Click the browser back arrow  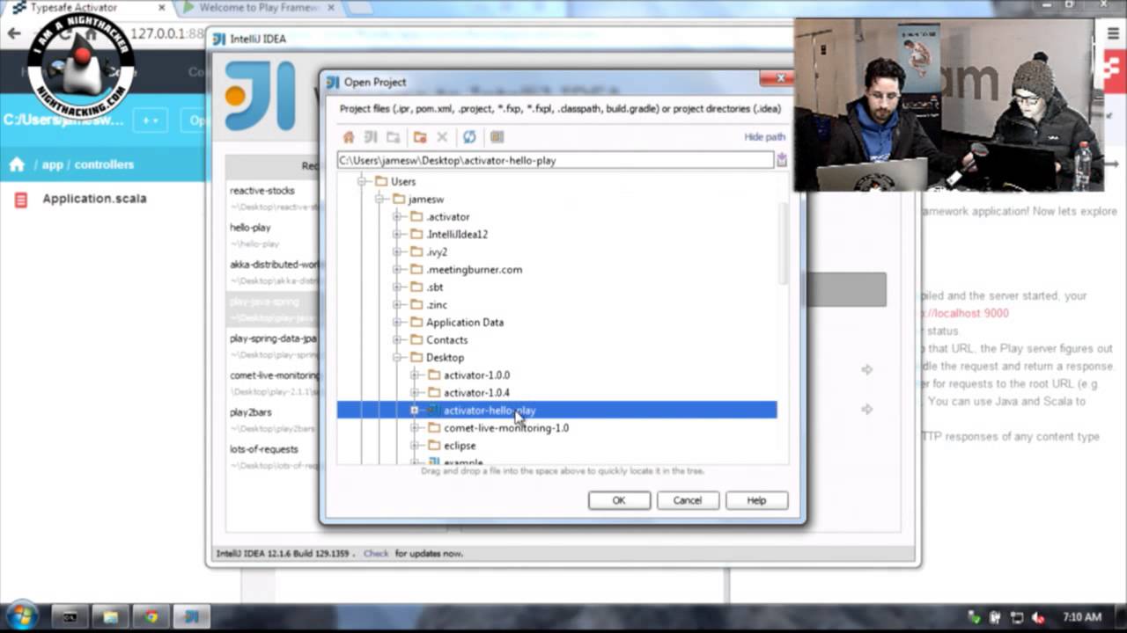click(x=14, y=33)
